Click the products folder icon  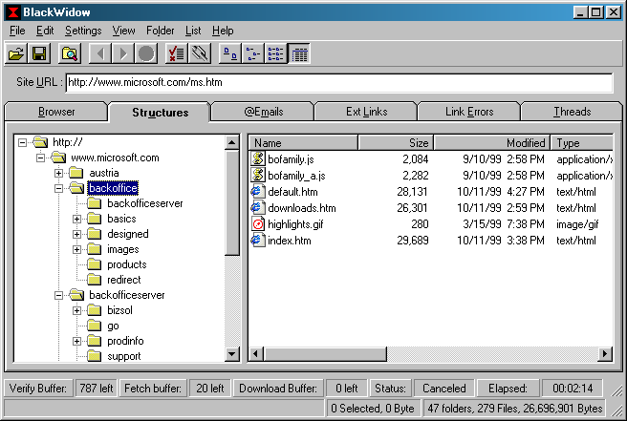95,264
